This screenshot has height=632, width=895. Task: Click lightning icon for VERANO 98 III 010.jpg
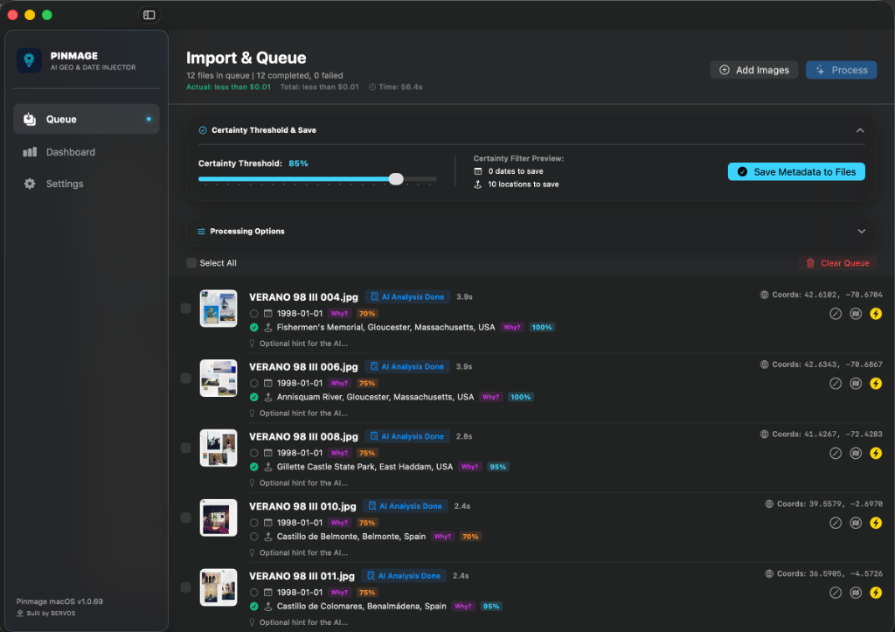tap(876, 523)
